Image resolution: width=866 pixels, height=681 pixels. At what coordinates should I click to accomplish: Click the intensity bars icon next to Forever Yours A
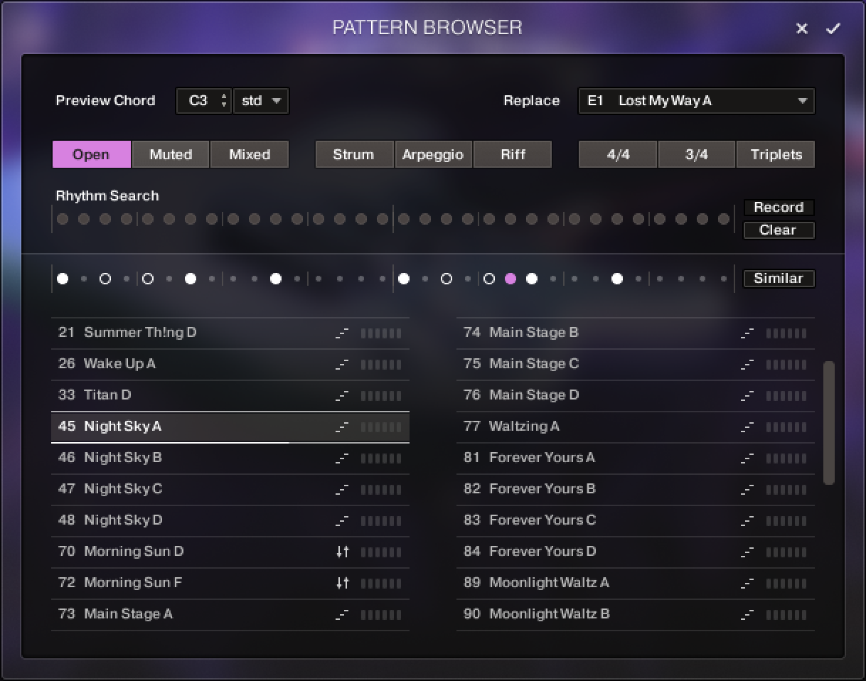click(x=786, y=458)
